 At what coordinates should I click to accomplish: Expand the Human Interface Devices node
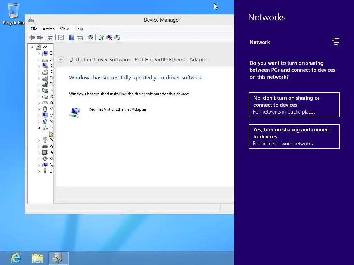39,91
